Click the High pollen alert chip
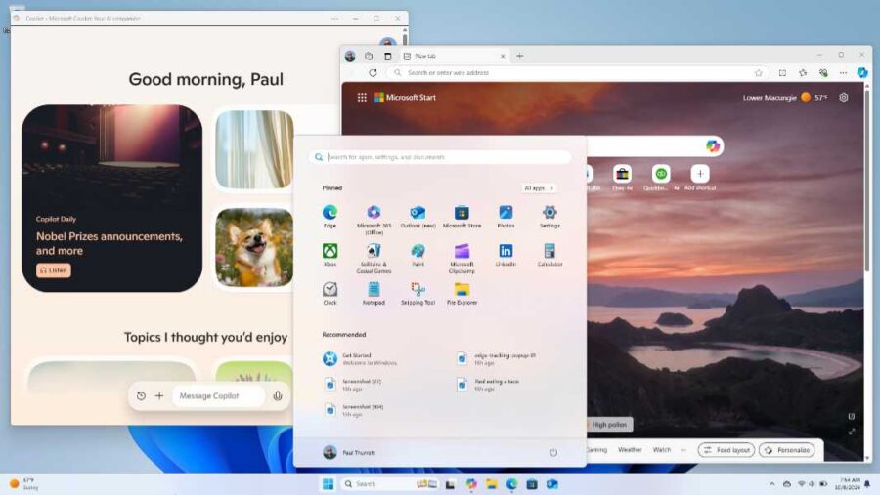880x495 pixels. pos(609,425)
